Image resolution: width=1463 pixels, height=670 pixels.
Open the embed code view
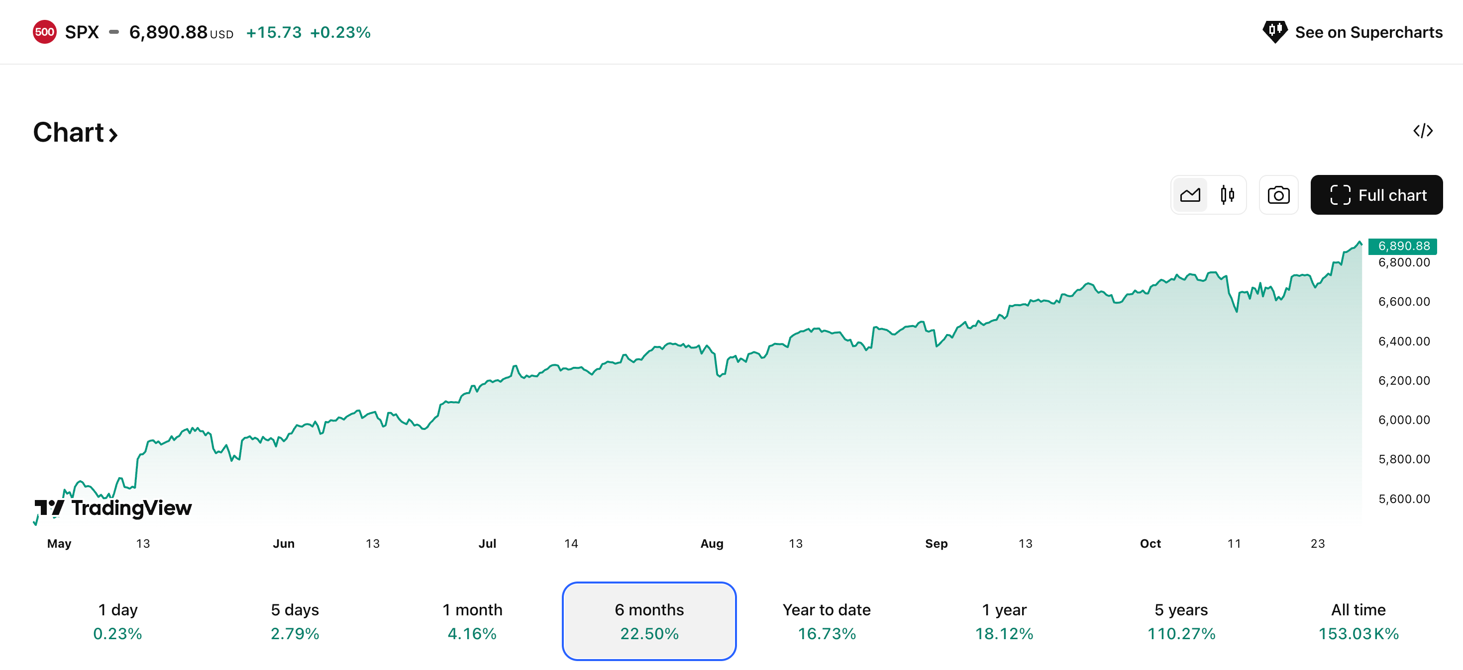(x=1423, y=131)
